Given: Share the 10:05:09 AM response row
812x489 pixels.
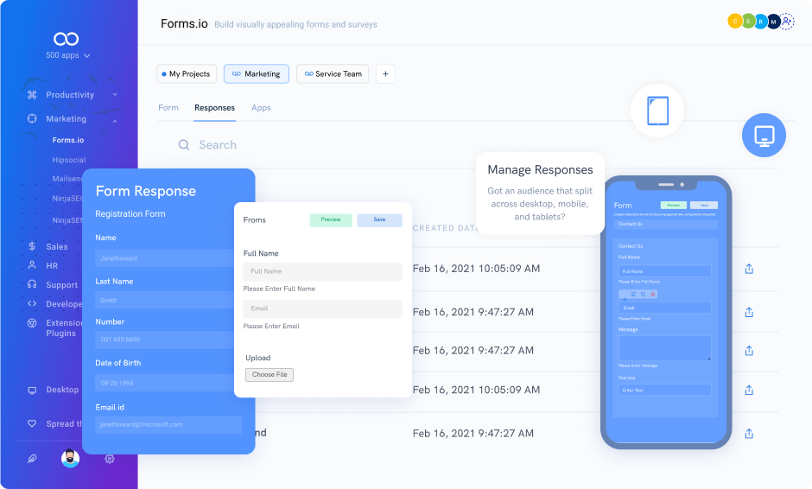Looking at the screenshot, I should [x=749, y=269].
